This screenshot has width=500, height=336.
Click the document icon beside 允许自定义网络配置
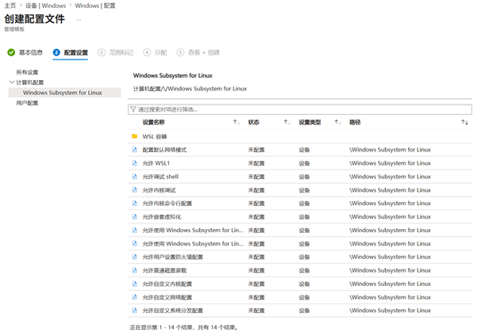(135, 297)
